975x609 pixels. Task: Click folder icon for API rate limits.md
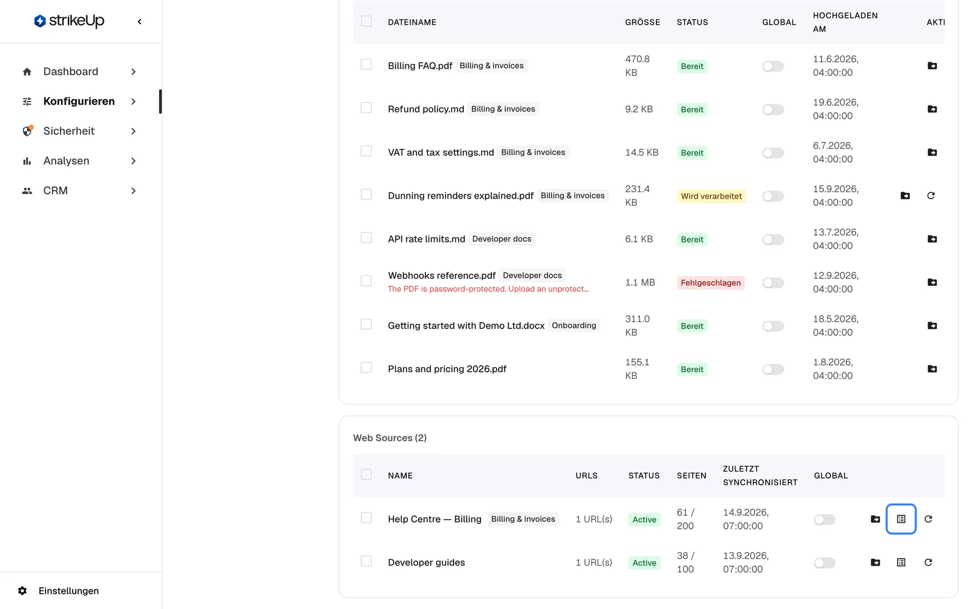pyautogui.click(x=932, y=239)
